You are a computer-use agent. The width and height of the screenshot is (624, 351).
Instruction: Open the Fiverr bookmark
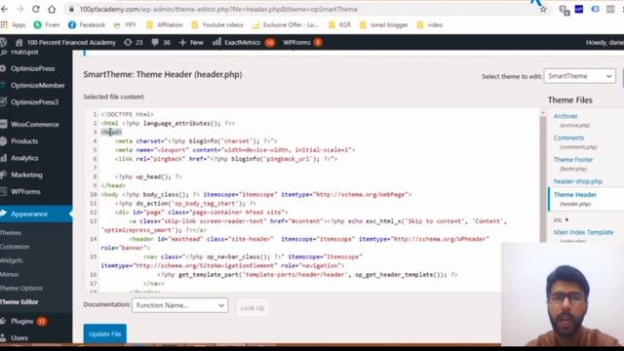tap(47, 24)
